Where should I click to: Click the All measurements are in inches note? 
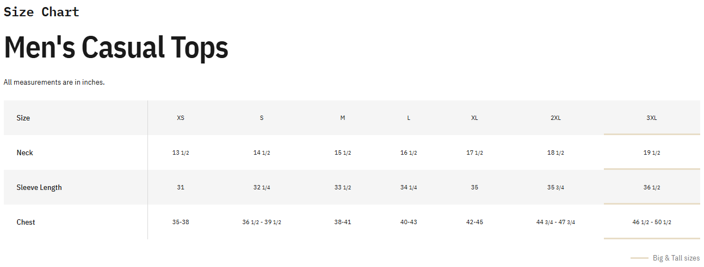[x=54, y=82]
